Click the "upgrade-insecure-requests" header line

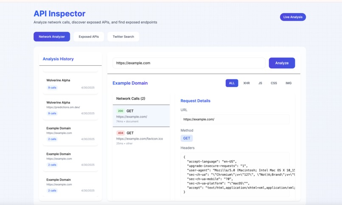click(x=217, y=166)
